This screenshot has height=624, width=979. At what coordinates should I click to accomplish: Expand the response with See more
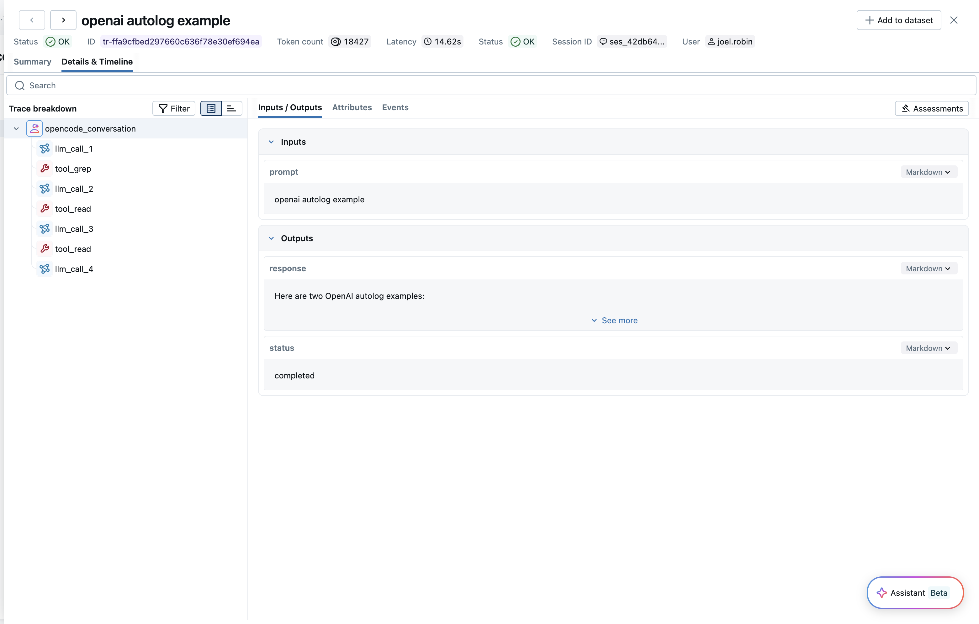coord(614,320)
